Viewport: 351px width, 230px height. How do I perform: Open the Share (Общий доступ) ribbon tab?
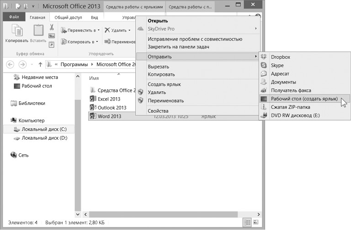point(68,17)
